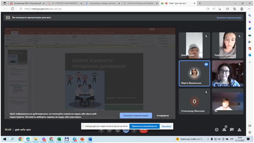Switch to the Konferencja GOZ- Polyanska.pdf tab
The image size is (254, 143).
[x=27, y=3]
